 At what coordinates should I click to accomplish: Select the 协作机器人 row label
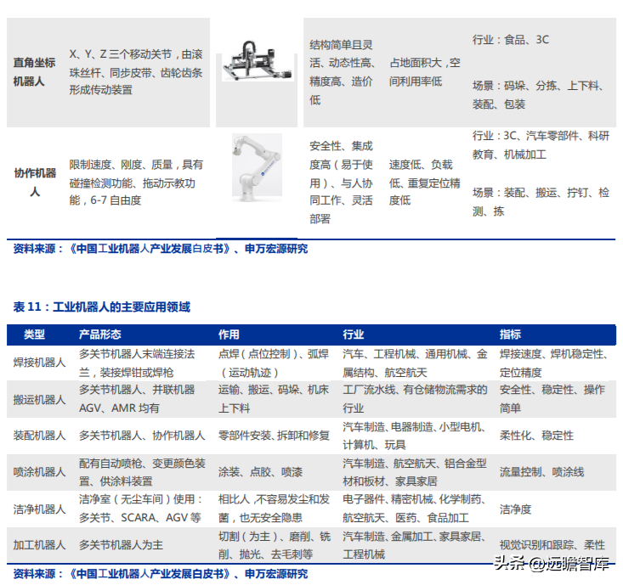coord(35,182)
